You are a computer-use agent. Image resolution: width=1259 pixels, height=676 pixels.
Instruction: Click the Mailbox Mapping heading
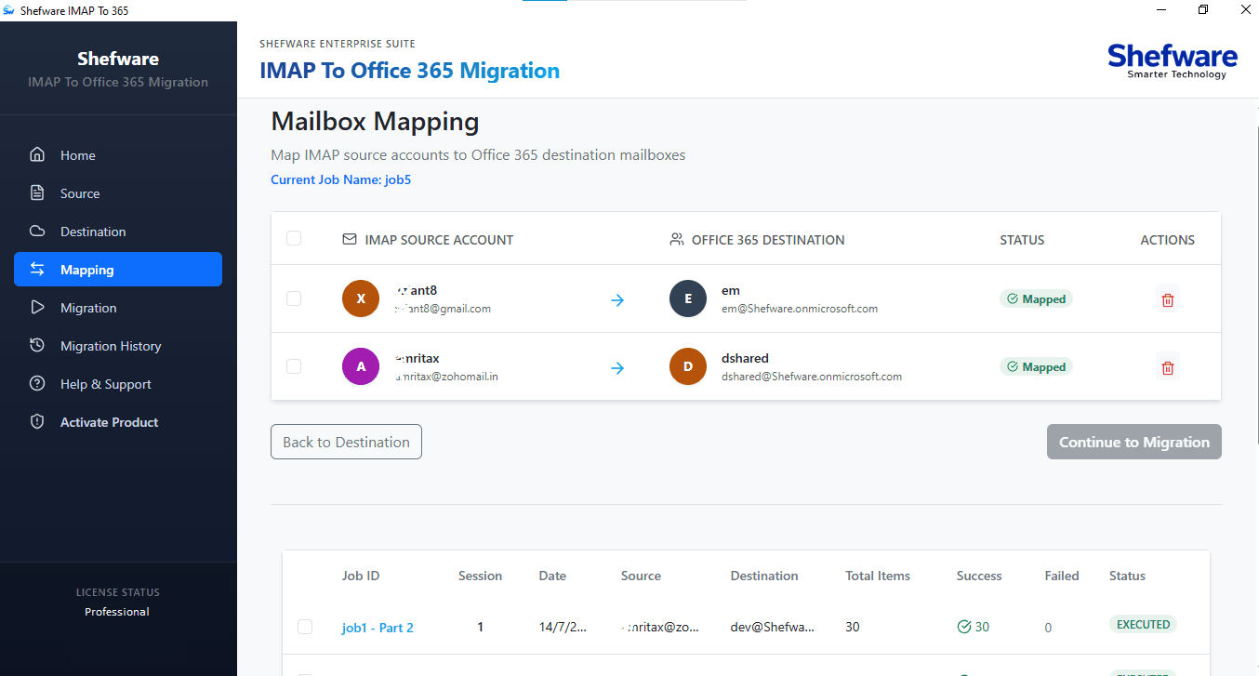tap(375, 122)
